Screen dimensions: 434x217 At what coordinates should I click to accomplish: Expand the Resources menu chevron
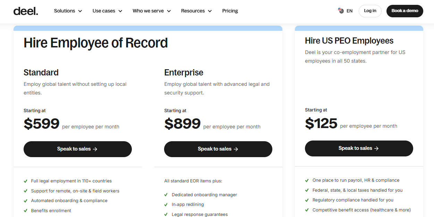tap(210, 11)
